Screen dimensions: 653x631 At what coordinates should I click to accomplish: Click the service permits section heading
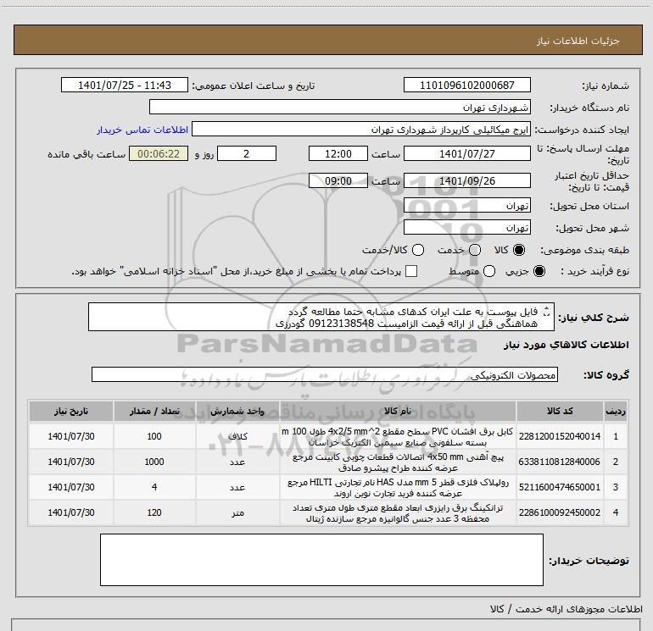[566, 609]
